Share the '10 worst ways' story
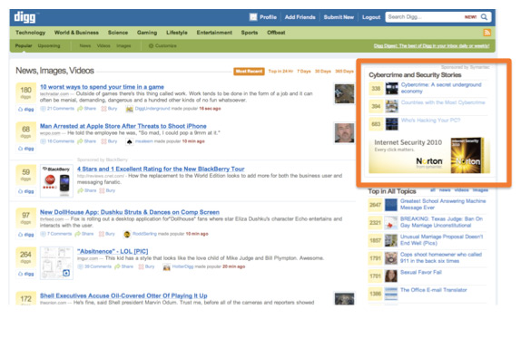The image size is (521, 339). pos(87,109)
